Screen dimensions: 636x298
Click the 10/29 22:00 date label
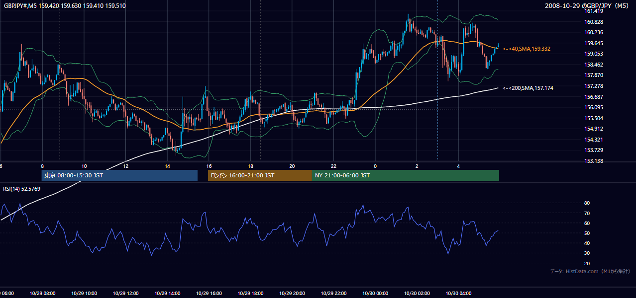[x=333, y=294]
